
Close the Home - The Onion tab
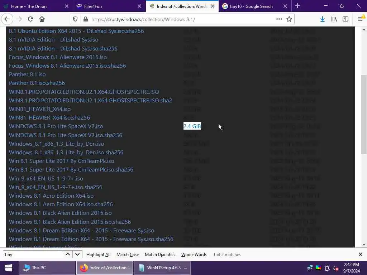66,6
